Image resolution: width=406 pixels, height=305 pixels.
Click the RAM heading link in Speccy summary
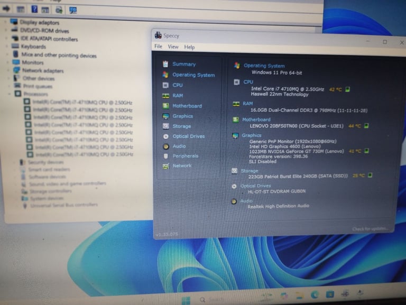tap(247, 104)
